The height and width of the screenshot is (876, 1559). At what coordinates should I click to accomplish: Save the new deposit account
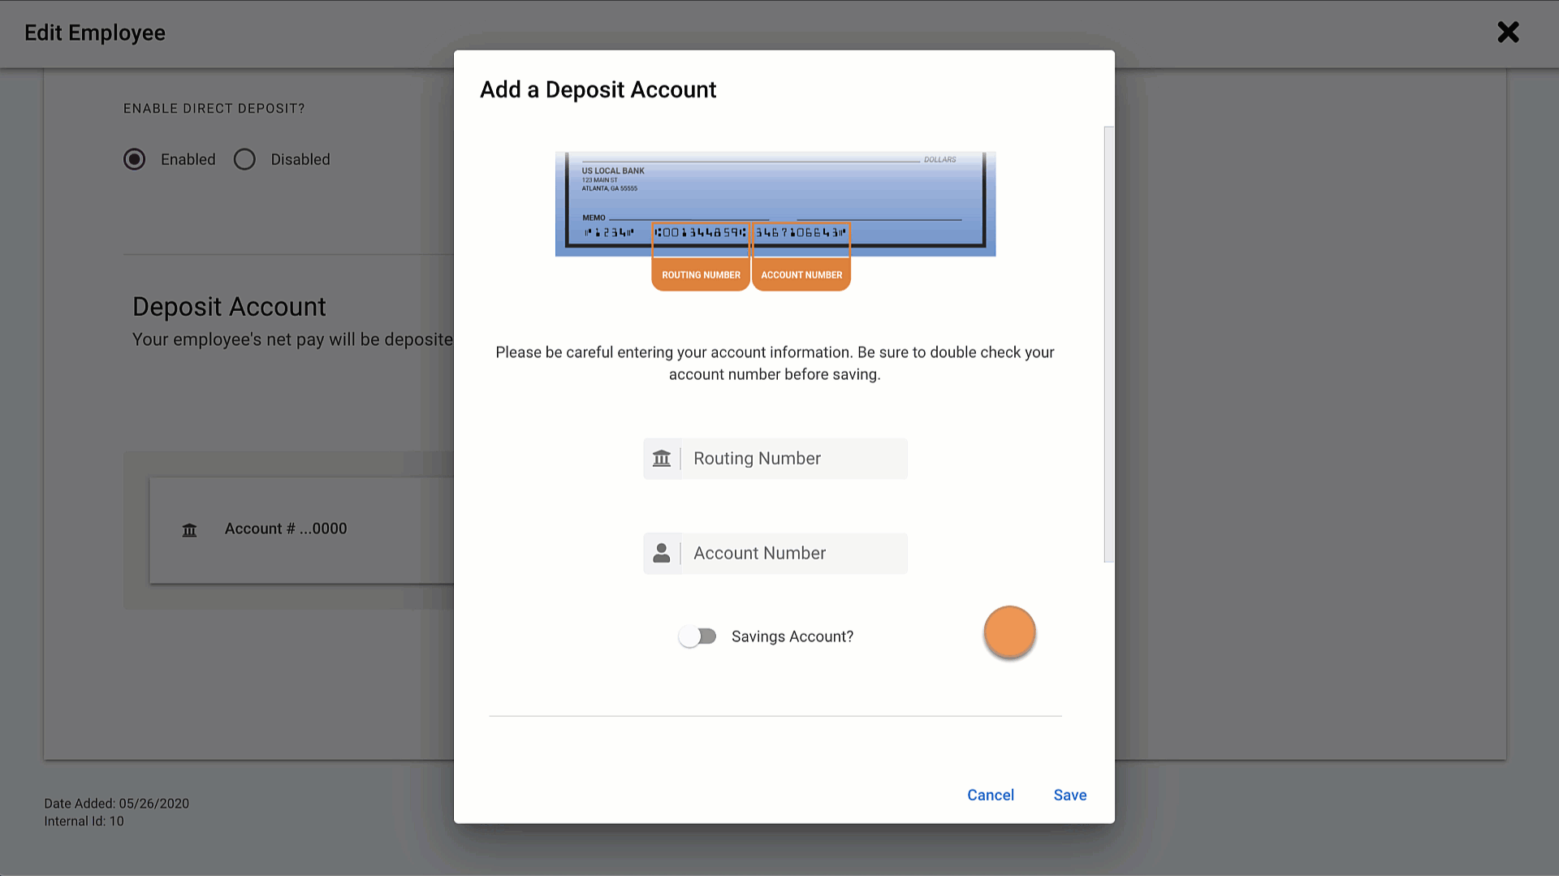pyautogui.click(x=1069, y=795)
